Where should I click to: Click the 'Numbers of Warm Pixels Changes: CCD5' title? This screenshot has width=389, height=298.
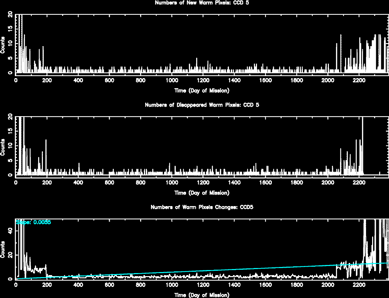click(202, 207)
